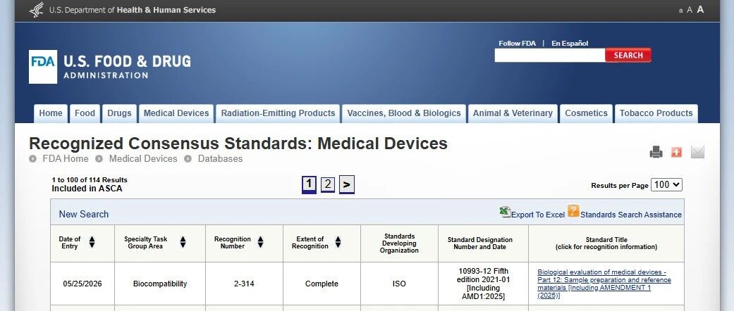Click the orange question mark help icon
This screenshot has width=734, height=311.
(573, 211)
